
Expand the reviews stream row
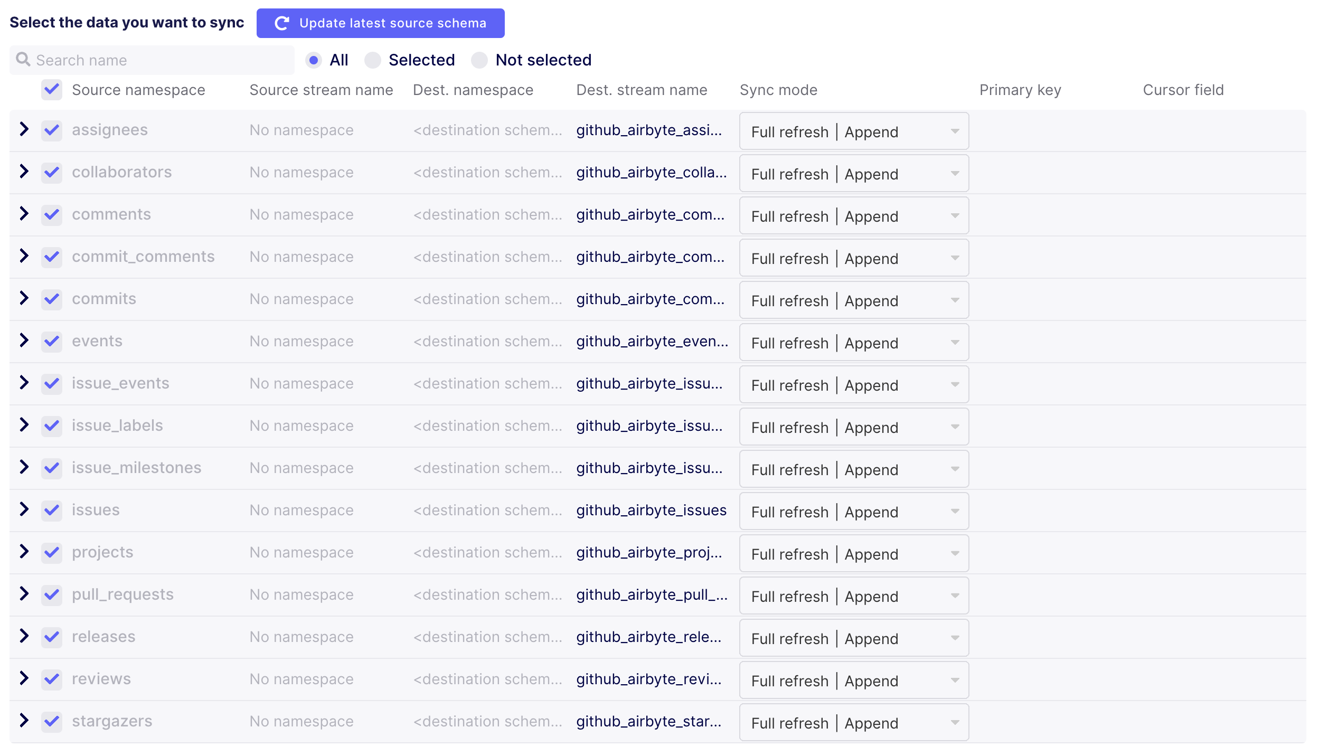click(23, 679)
